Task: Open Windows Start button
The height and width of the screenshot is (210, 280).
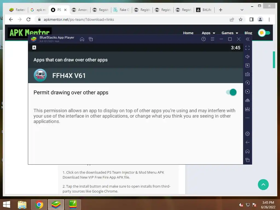Action: point(7,205)
